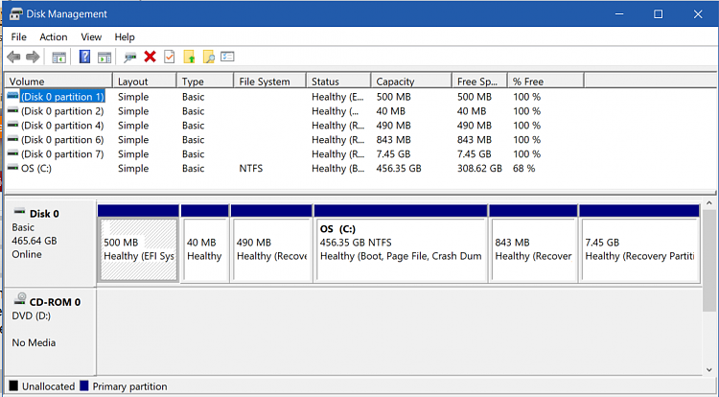The width and height of the screenshot is (719, 397).
Task: Toggle Show/Hide Action Pane icon
Action: (x=104, y=58)
